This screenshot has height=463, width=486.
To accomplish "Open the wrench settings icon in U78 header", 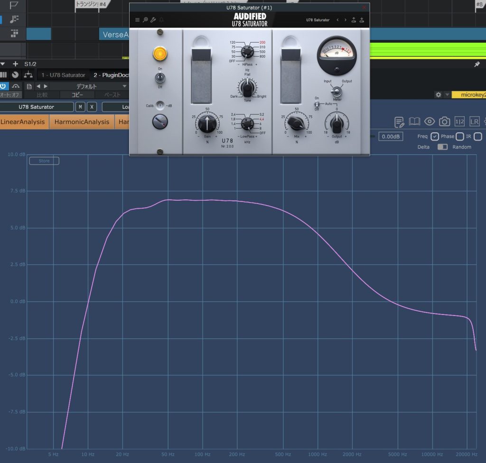I will pyautogui.click(x=153, y=20).
